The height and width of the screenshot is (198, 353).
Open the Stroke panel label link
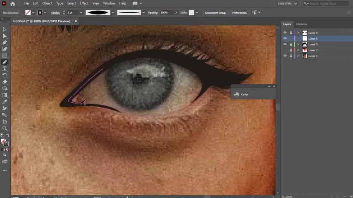tap(55, 13)
